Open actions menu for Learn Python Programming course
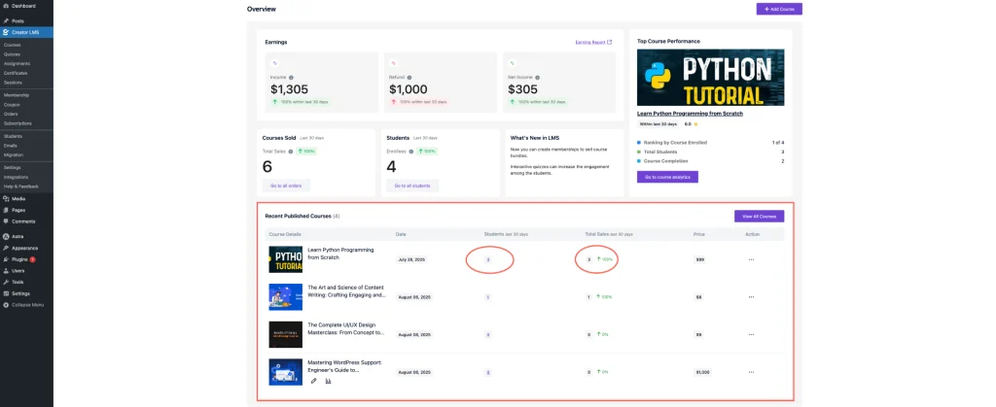Screen dimensions: 996x407 click(x=751, y=259)
